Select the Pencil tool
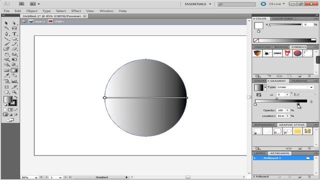Viewport: 320px width, 180px height. [14, 44]
